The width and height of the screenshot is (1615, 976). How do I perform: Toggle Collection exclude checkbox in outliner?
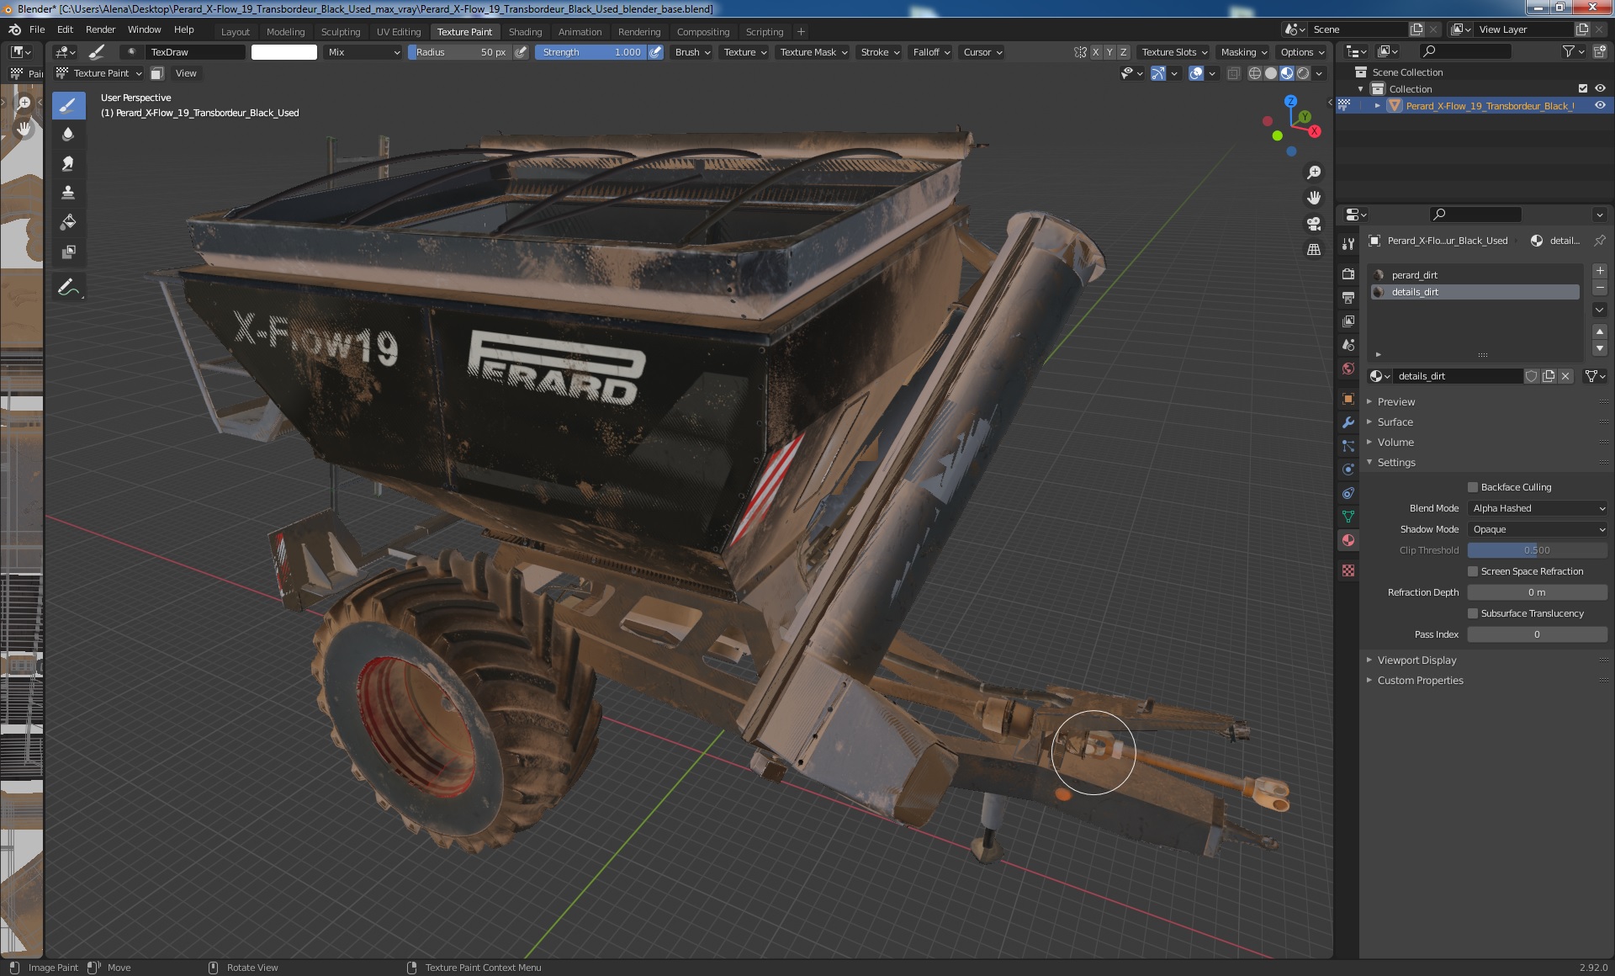pyautogui.click(x=1582, y=88)
